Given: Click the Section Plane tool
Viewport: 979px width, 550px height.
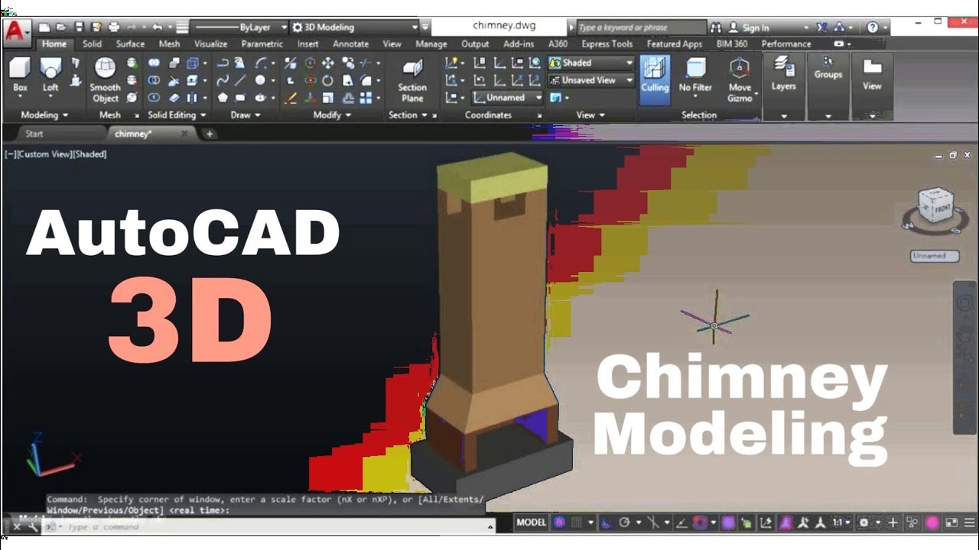Looking at the screenshot, I should pos(412,81).
